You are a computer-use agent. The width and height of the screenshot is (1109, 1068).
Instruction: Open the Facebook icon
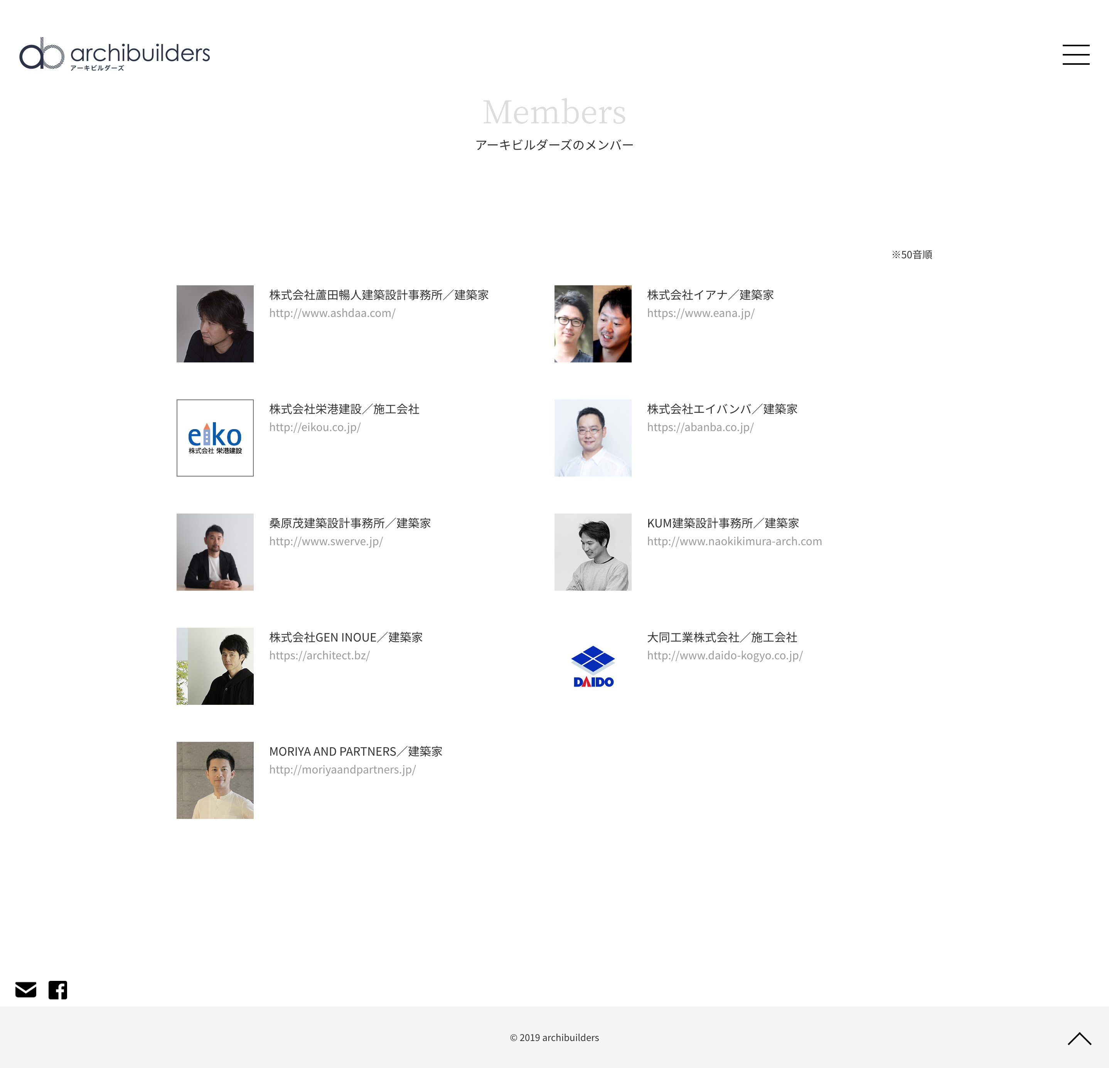pyautogui.click(x=58, y=989)
